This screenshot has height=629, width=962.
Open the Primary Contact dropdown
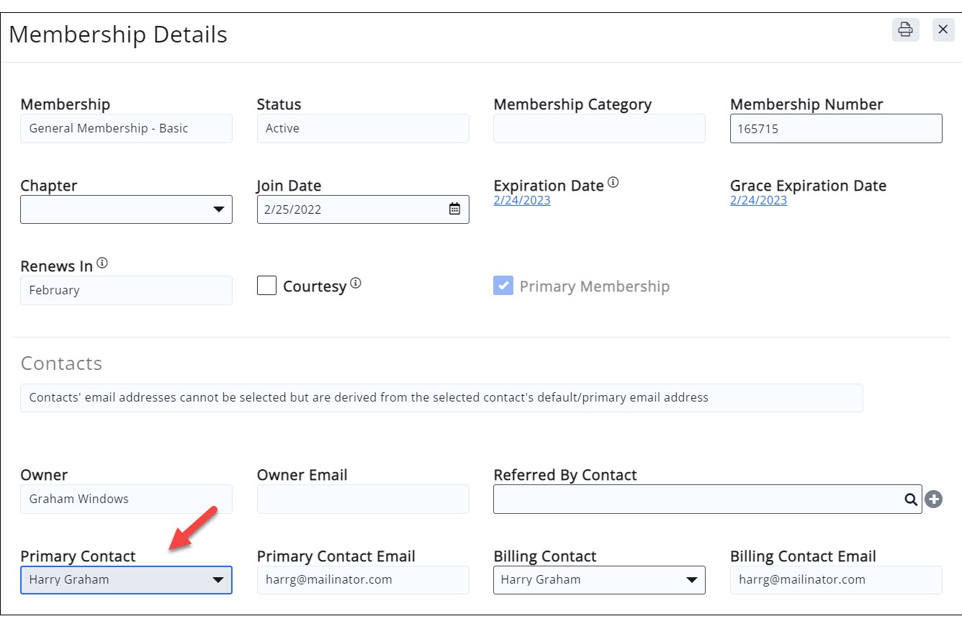[x=126, y=580]
